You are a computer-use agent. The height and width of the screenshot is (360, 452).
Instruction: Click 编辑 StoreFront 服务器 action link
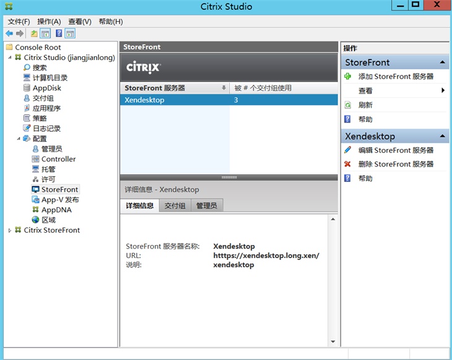coord(396,150)
